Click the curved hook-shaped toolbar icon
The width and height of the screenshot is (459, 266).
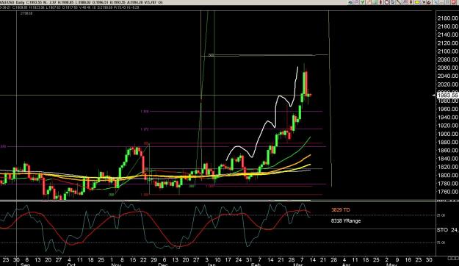(x=429, y=2)
